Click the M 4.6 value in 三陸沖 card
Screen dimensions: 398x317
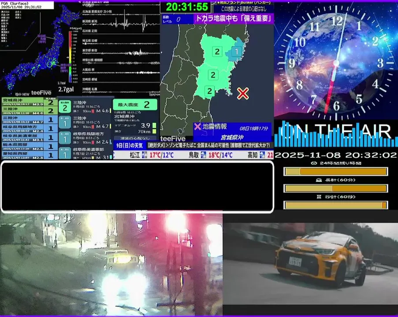point(102,111)
